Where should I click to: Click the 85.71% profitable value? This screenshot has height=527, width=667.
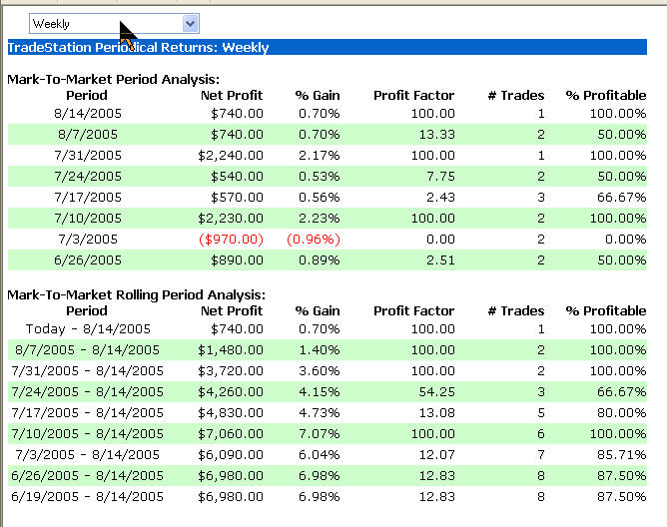coord(622,455)
